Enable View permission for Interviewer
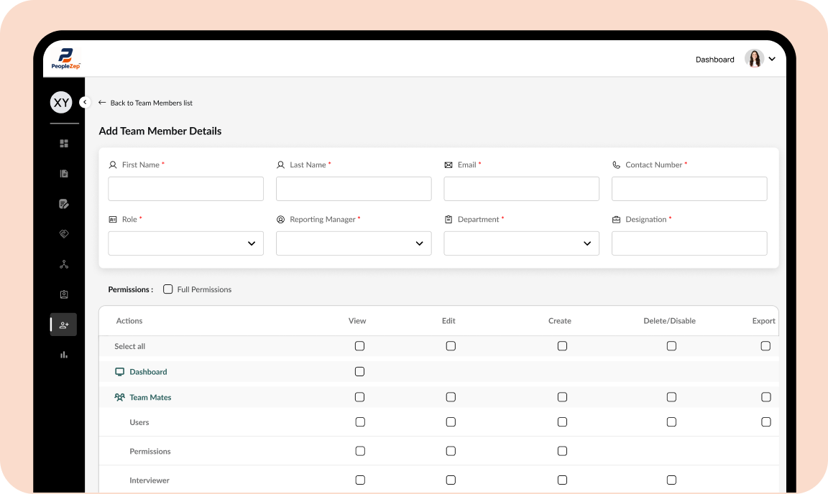Screen dimensions: 828x494 (x=360, y=480)
